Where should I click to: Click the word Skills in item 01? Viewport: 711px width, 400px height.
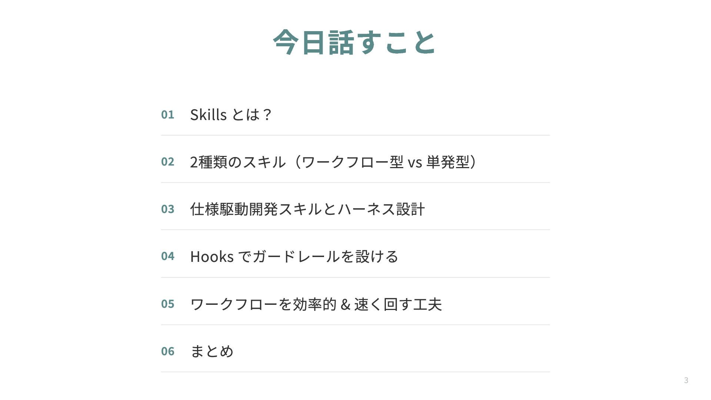(x=208, y=114)
